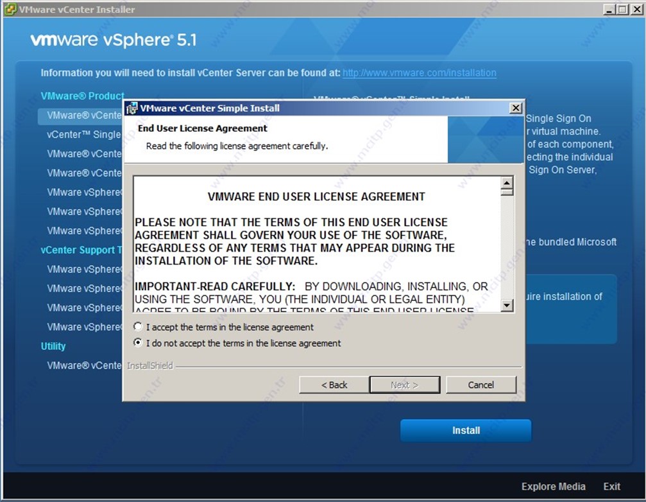The width and height of the screenshot is (646, 502).
Task: Click the 'InstallShield' label
Action: (150, 366)
